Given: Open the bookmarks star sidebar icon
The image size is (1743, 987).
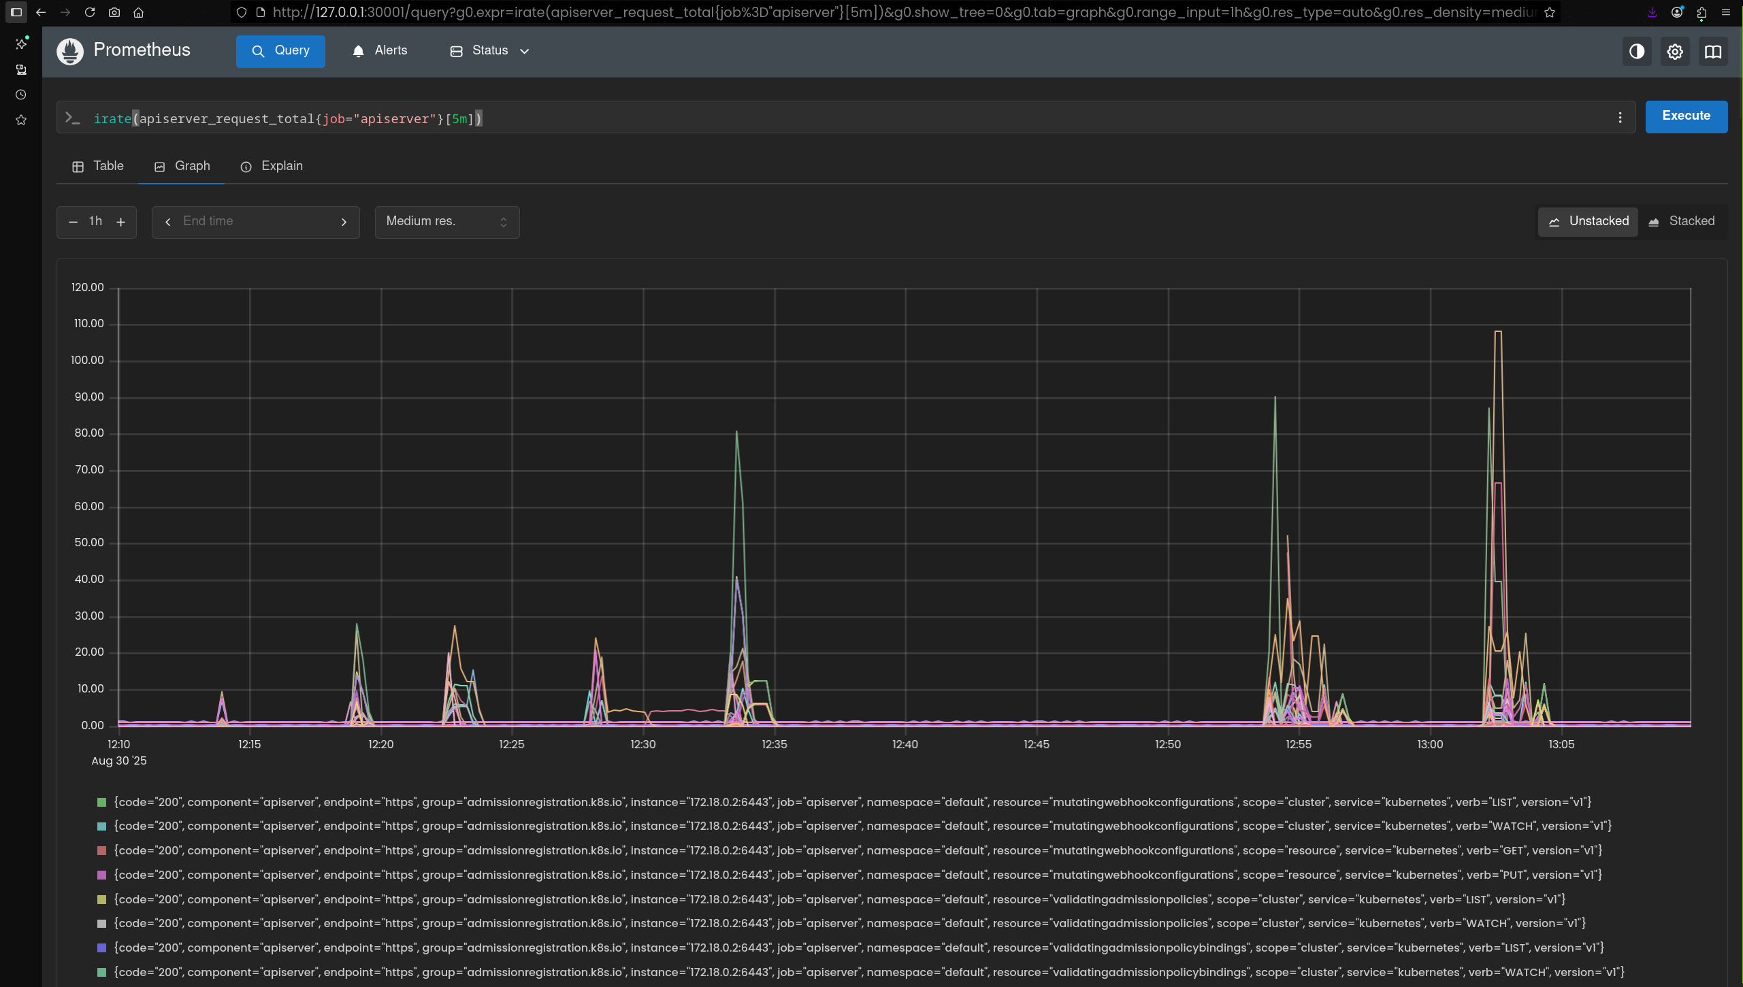Looking at the screenshot, I should (x=21, y=120).
